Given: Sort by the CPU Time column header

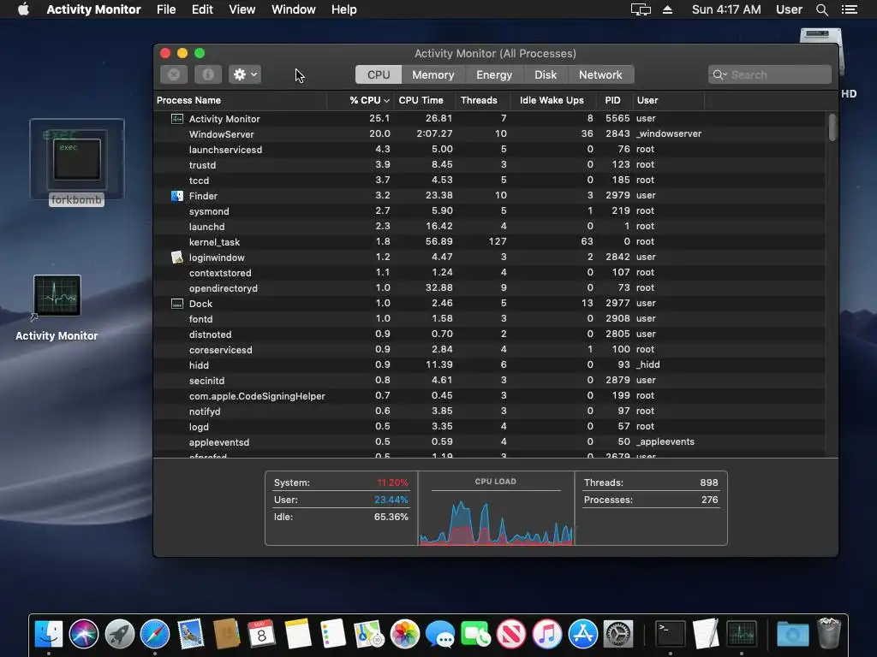Looking at the screenshot, I should pos(425,101).
